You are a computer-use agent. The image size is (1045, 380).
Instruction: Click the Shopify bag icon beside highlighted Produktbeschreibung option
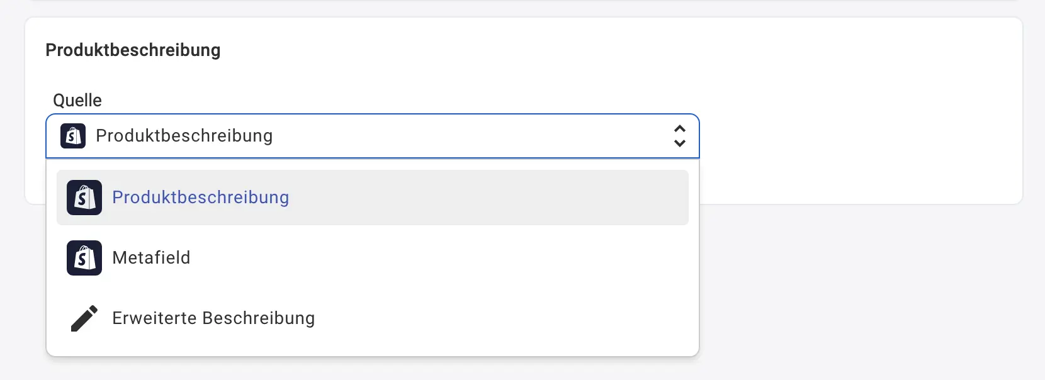point(84,198)
